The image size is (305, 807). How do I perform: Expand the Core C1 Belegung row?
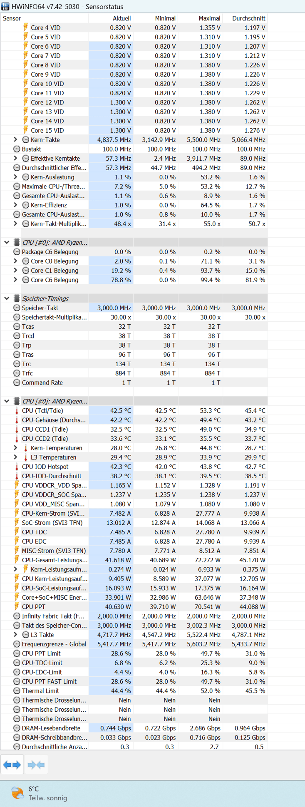coord(15,271)
